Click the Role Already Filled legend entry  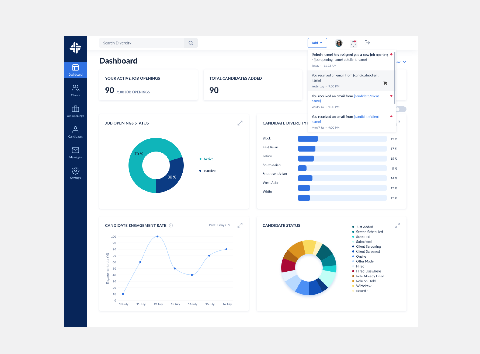pyautogui.click(x=368, y=276)
